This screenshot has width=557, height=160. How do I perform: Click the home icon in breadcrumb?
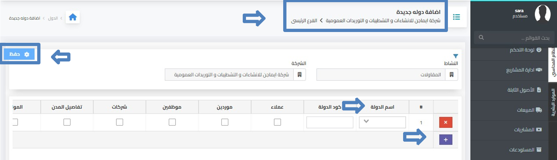coord(73,17)
